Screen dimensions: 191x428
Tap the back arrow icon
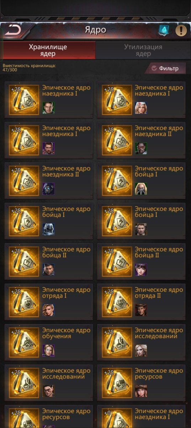pyautogui.click(x=13, y=30)
